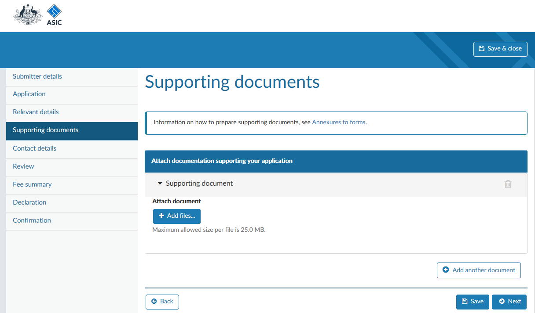535x313 pixels.
Task: Go back with the Back button
Action: click(x=162, y=302)
